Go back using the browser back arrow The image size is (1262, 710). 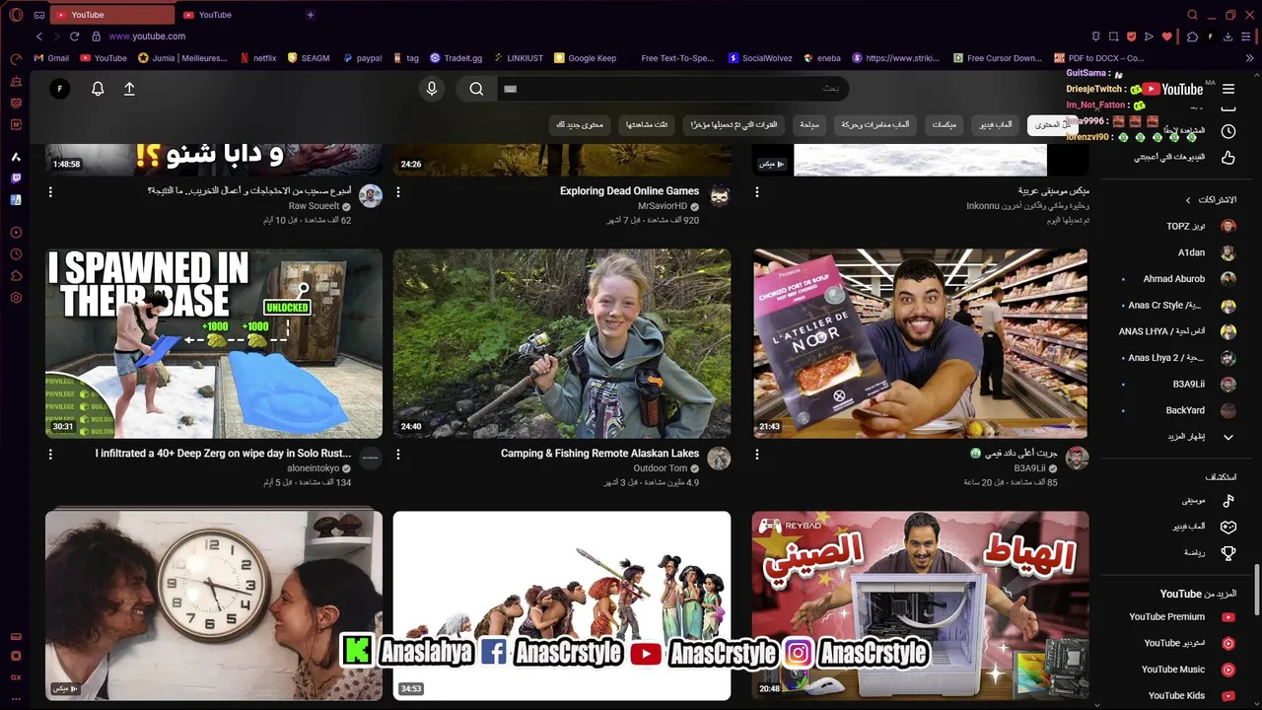pyautogui.click(x=39, y=36)
